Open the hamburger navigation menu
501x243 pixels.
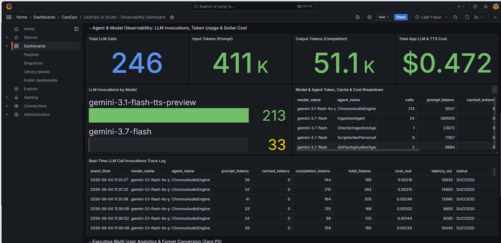click(x=9, y=17)
